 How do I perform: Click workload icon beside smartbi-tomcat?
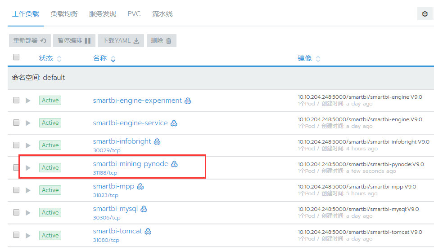click(148, 231)
